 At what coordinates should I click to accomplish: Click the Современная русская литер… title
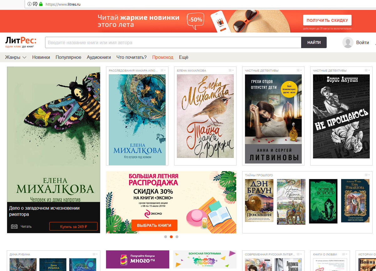tap(270, 254)
